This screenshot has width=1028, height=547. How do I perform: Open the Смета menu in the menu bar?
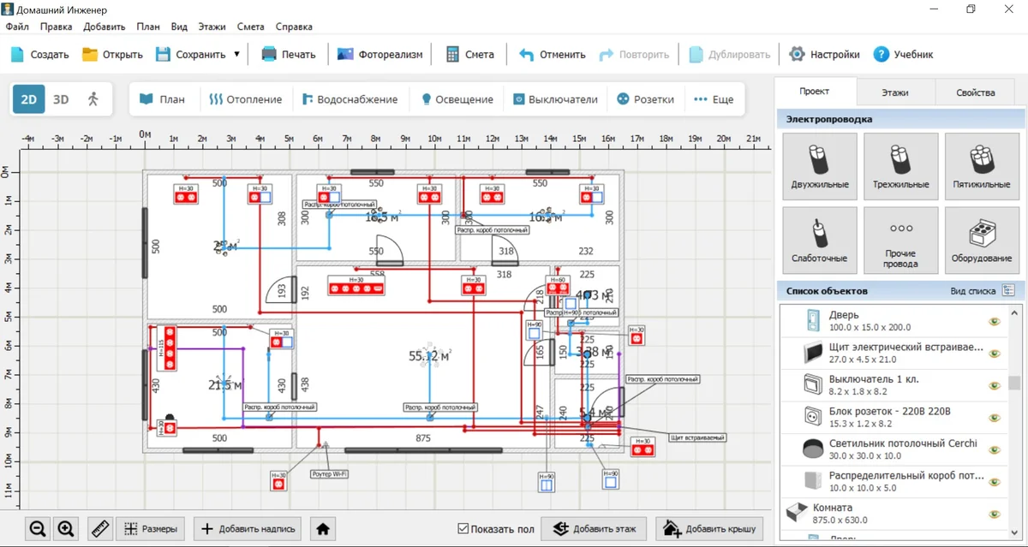pos(251,27)
